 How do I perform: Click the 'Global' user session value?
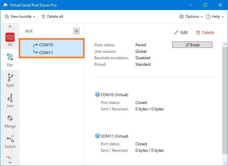pos(141,51)
